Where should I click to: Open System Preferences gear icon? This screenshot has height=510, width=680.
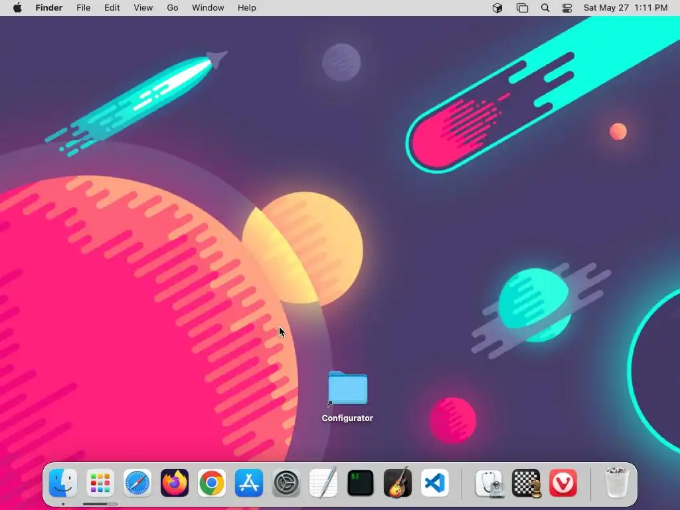point(286,483)
